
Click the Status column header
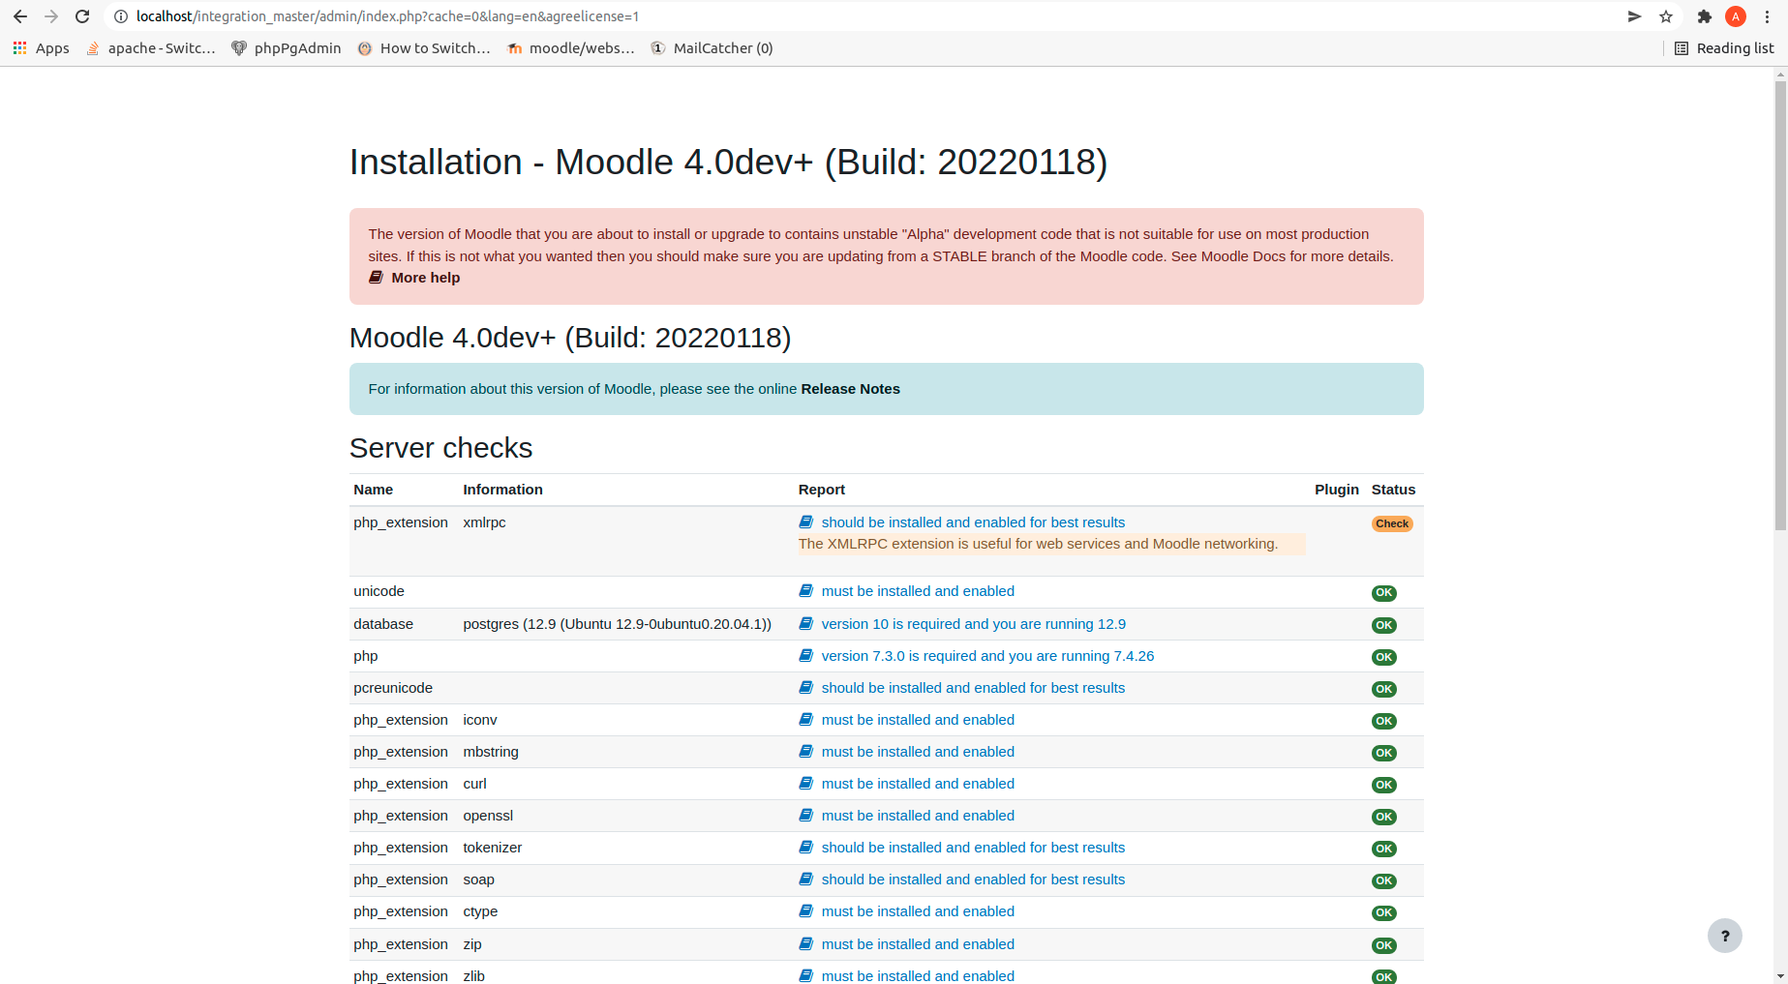point(1393,490)
